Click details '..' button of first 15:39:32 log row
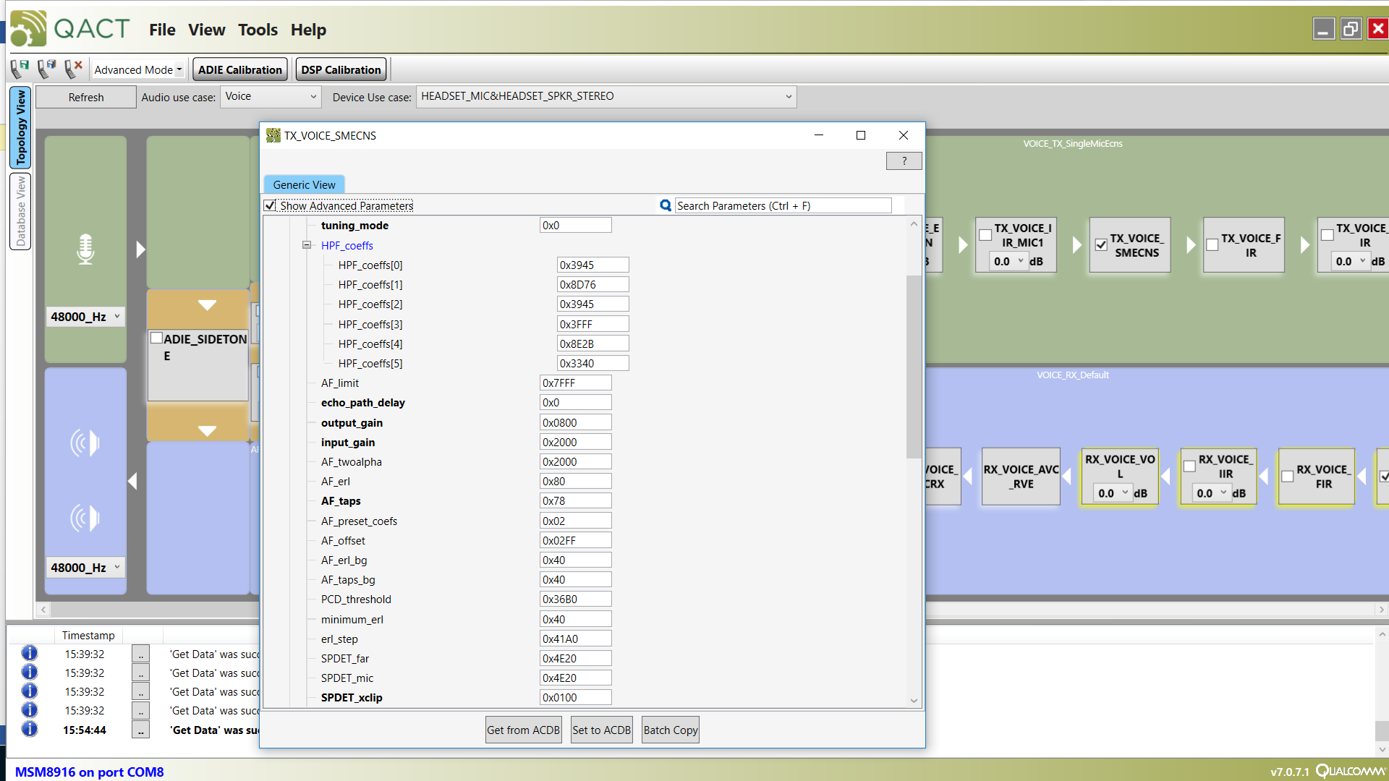The height and width of the screenshot is (781, 1389). (140, 654)
